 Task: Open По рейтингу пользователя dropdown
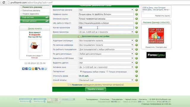[106, 49]
